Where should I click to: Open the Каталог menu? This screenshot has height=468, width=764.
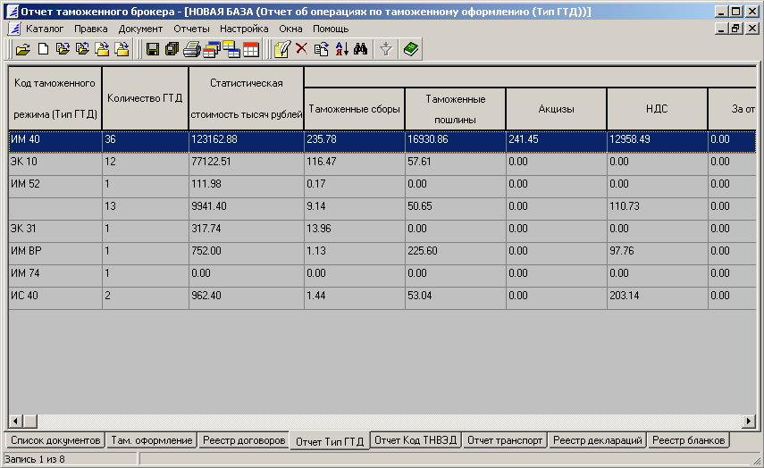click(45, 29)
